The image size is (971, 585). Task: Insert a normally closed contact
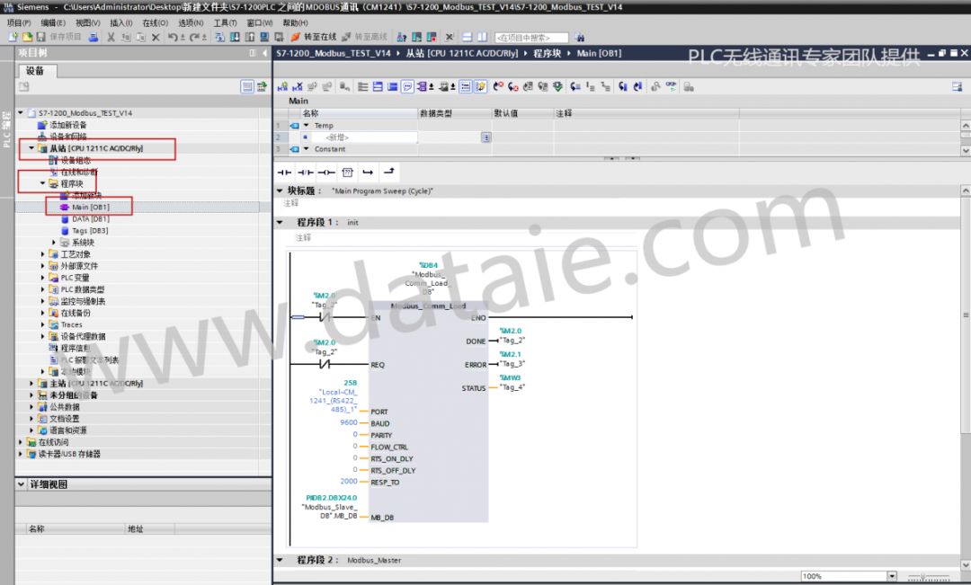(x=306, y=173)
